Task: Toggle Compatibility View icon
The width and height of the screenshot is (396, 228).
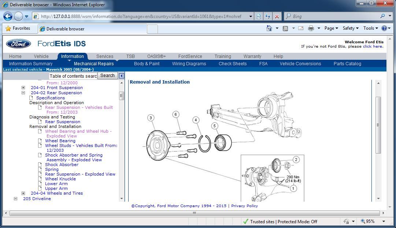Action: 259,16
